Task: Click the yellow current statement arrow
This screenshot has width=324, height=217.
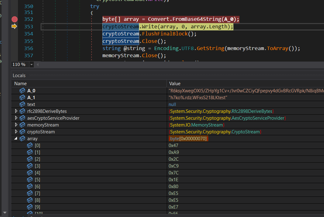Action: point(14,27)
